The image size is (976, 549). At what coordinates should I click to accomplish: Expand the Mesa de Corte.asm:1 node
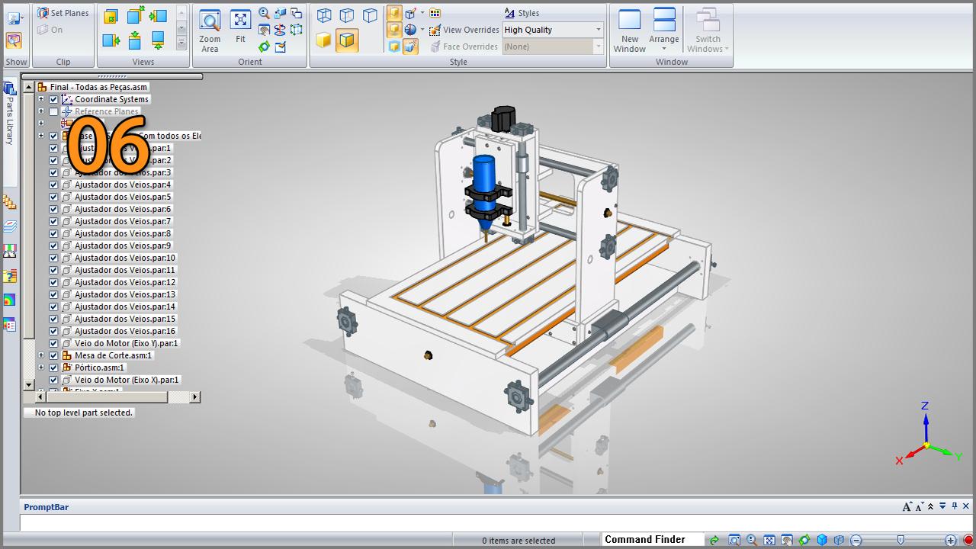[41, 355]
